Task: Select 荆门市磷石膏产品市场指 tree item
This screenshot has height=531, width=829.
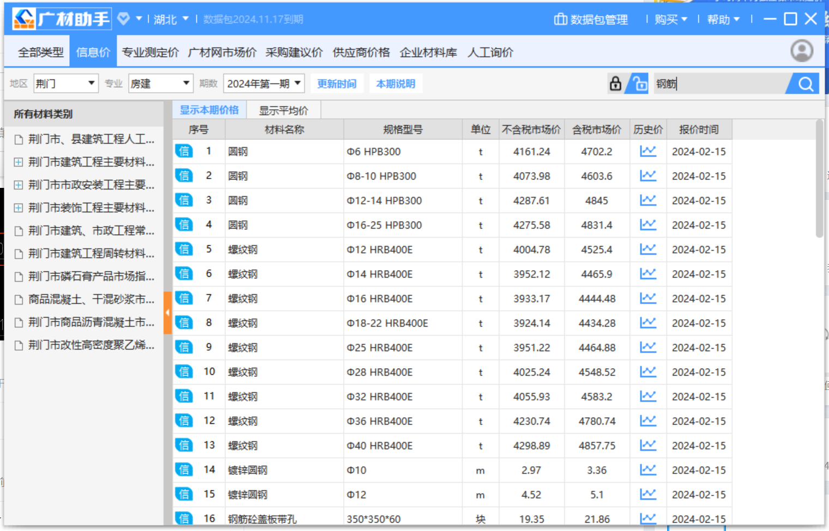Action: click(85, 277)
